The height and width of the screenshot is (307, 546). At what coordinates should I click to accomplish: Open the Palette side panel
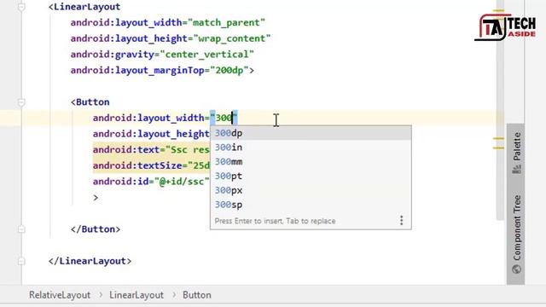pos(517,153)
